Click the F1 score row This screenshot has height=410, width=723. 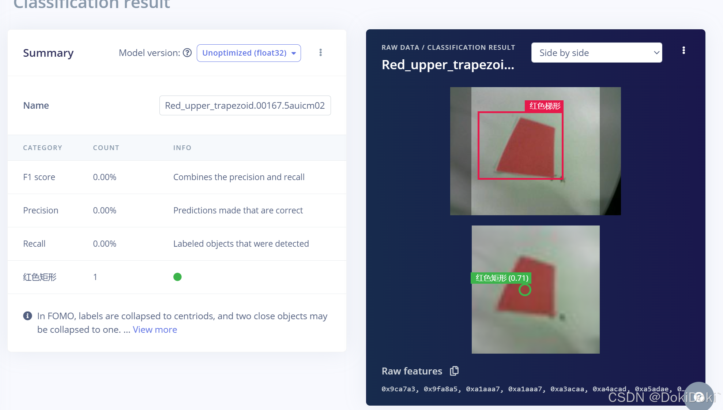coord(177,177)
